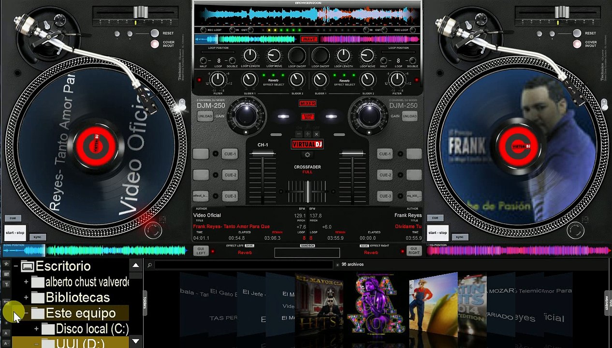The image size is (612, 348).
Task: Click the GUI RIGHT button
Action: coord(414,251)
